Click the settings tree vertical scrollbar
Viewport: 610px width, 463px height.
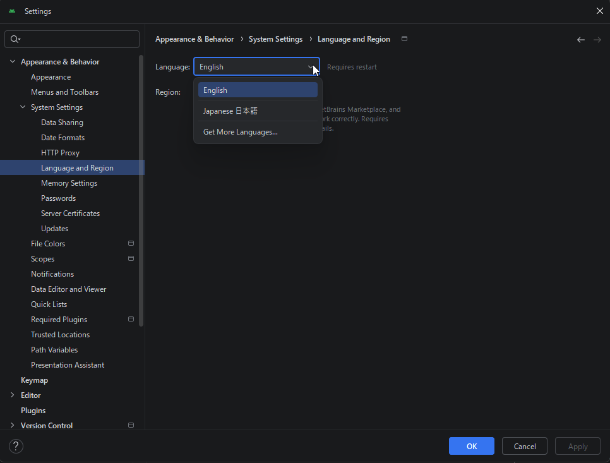(141, 189)
